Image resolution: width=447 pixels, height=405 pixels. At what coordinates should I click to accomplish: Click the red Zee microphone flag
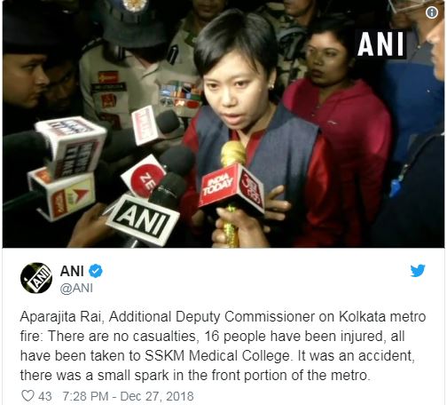(145, 176)
